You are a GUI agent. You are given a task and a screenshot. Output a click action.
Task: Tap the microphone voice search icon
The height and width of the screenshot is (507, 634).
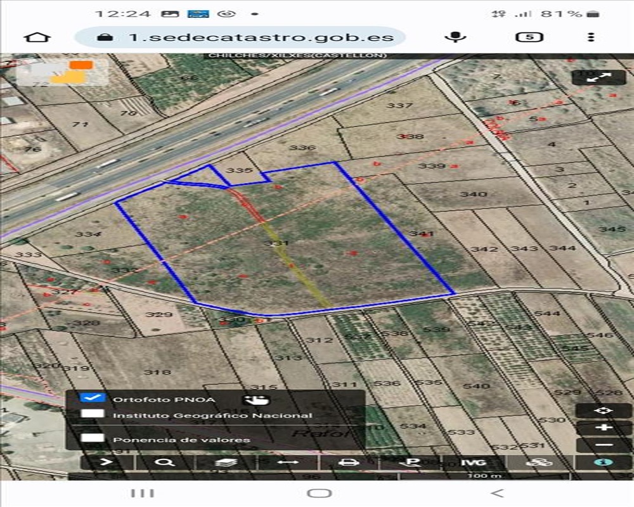(455, 37)
